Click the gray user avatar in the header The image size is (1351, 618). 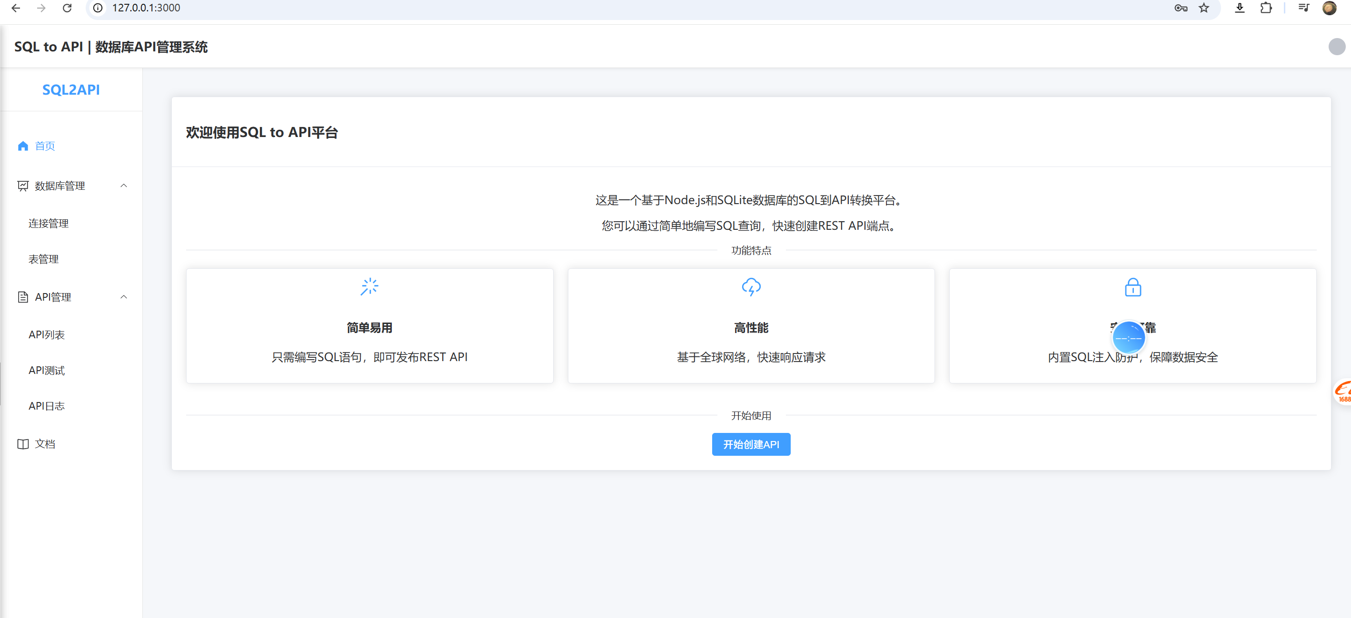tap(1336, 47)
